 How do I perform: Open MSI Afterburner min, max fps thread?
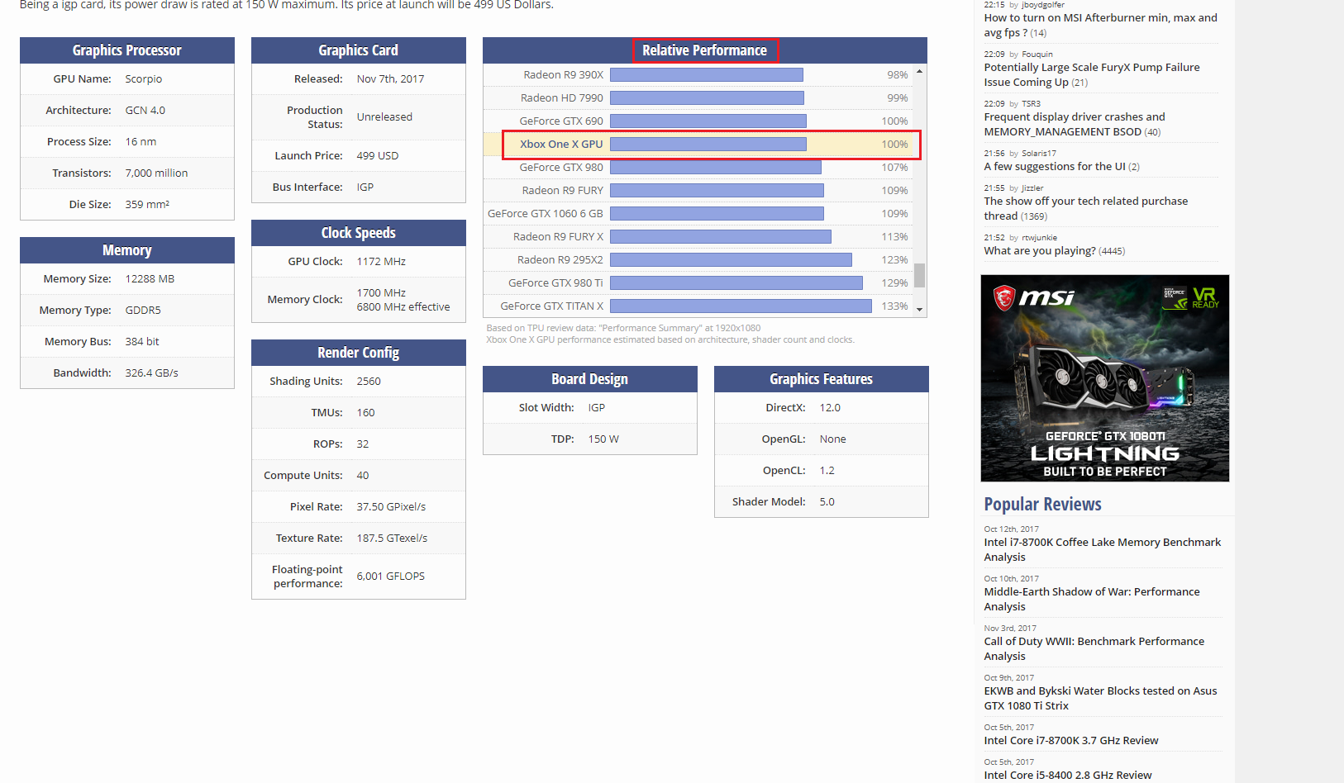[1100, 25]
